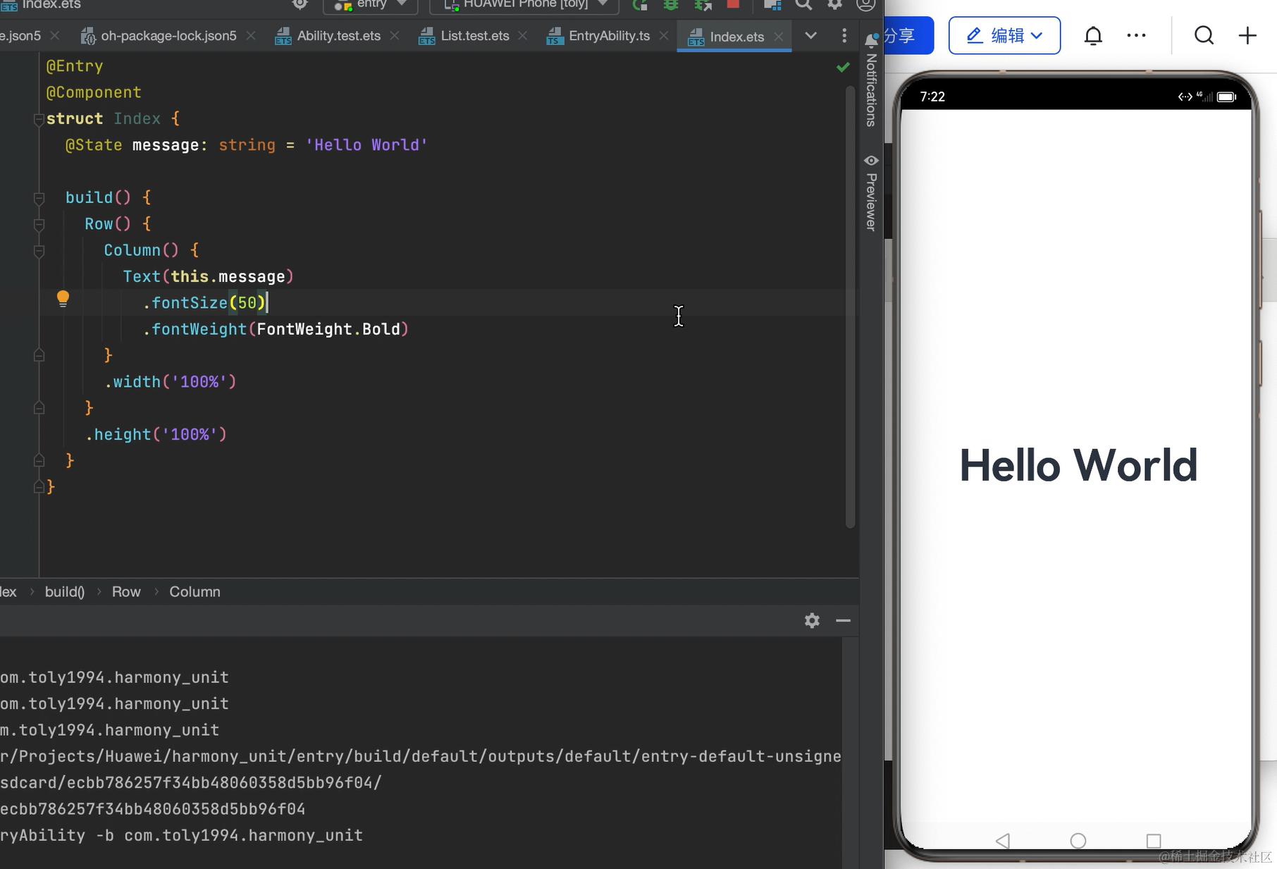1277x869 pixels.
Task: Click the Column breadcrumb
Action: pos(195,592)
